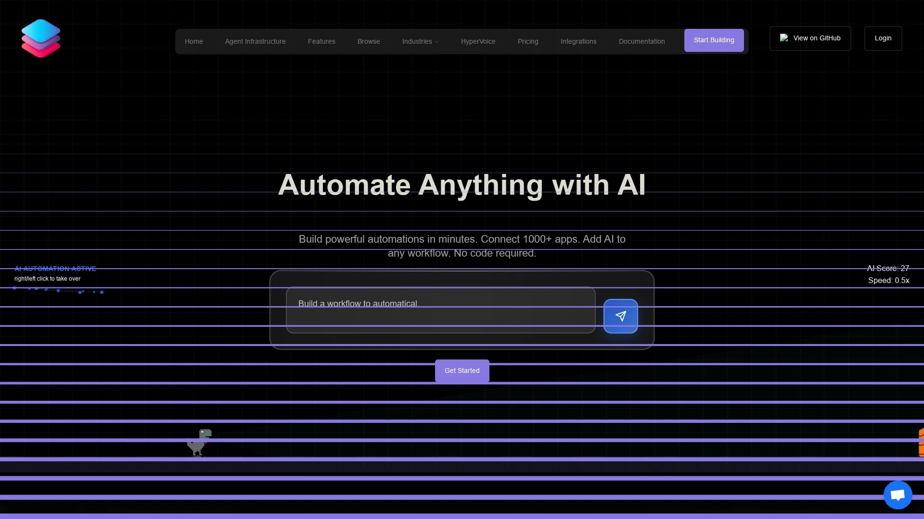
Task: Send the workflow prompt with paper plane icon
Action: click(621, 316)
